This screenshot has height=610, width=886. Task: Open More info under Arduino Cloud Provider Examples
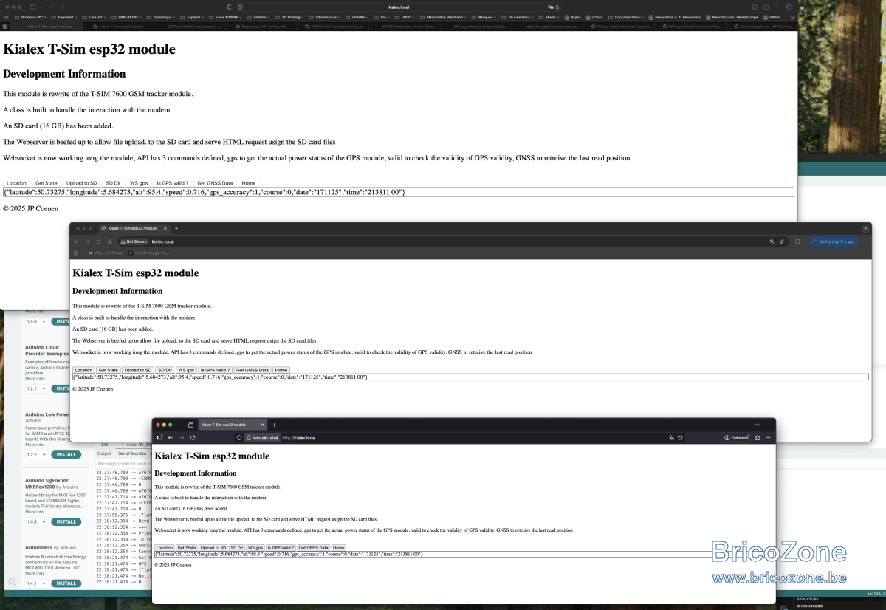coord(34,378)
